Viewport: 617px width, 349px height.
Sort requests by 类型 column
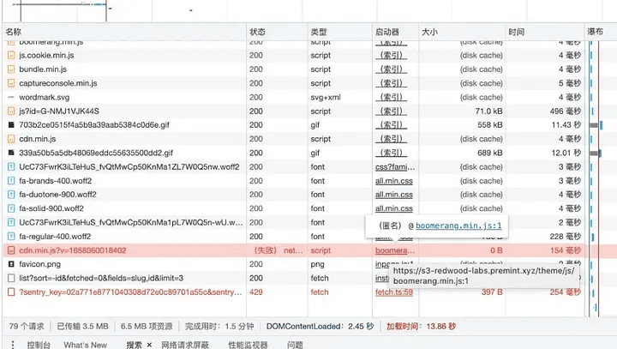pos(339,32)
